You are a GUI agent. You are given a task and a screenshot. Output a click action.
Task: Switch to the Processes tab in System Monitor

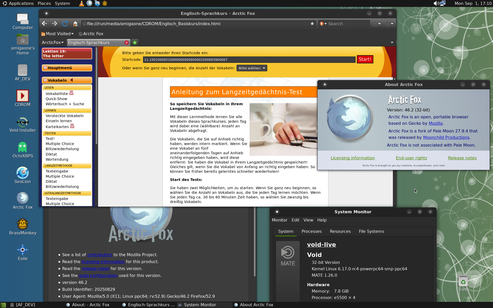pyautogui.click(x=311, y=231)
